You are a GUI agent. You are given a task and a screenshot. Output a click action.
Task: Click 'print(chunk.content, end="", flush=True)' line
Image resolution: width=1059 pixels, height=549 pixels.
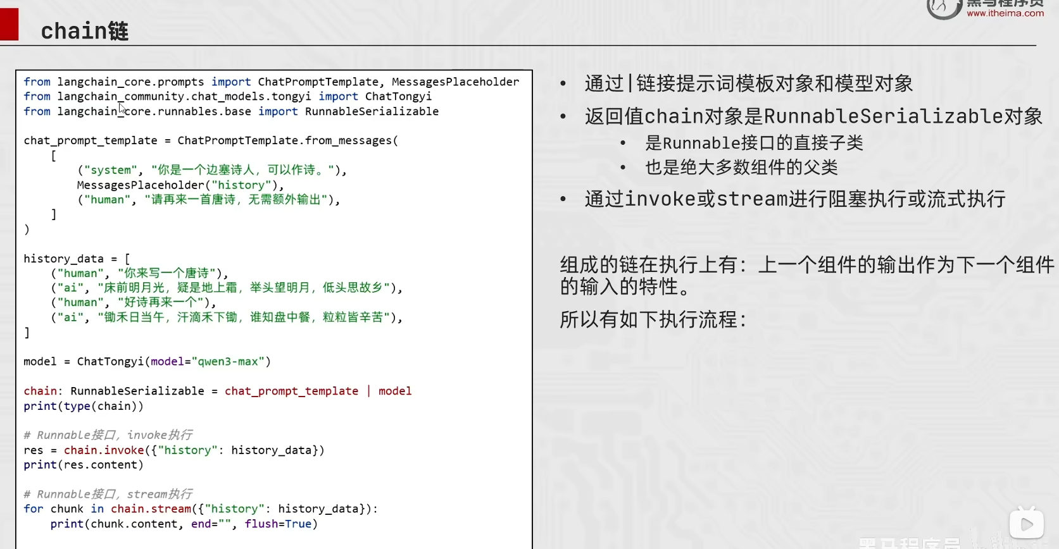pos(184,524)
